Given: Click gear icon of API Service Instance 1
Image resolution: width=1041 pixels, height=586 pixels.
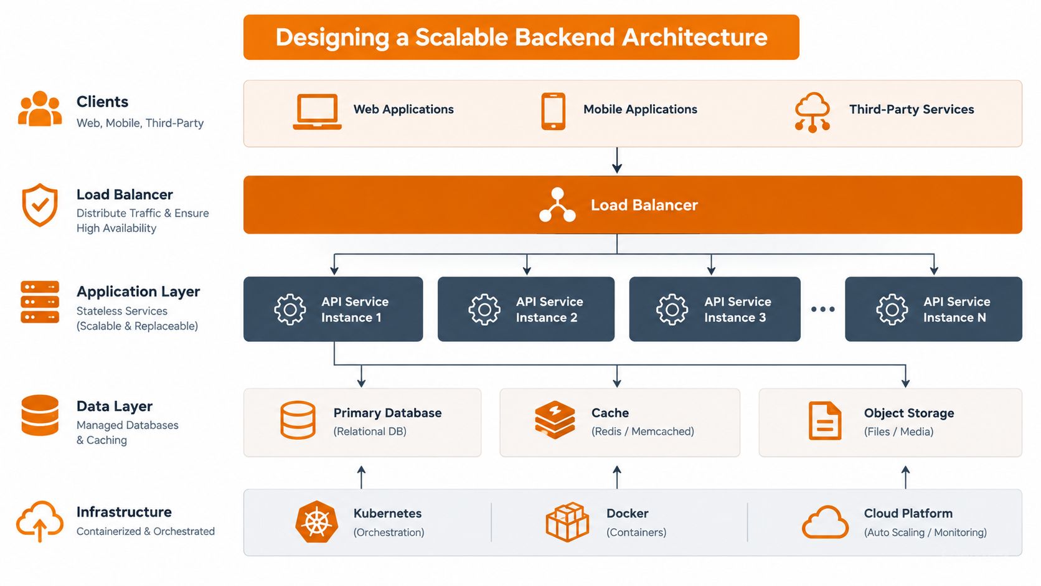Looking at the screenshot, I should (x=290, y=310).
